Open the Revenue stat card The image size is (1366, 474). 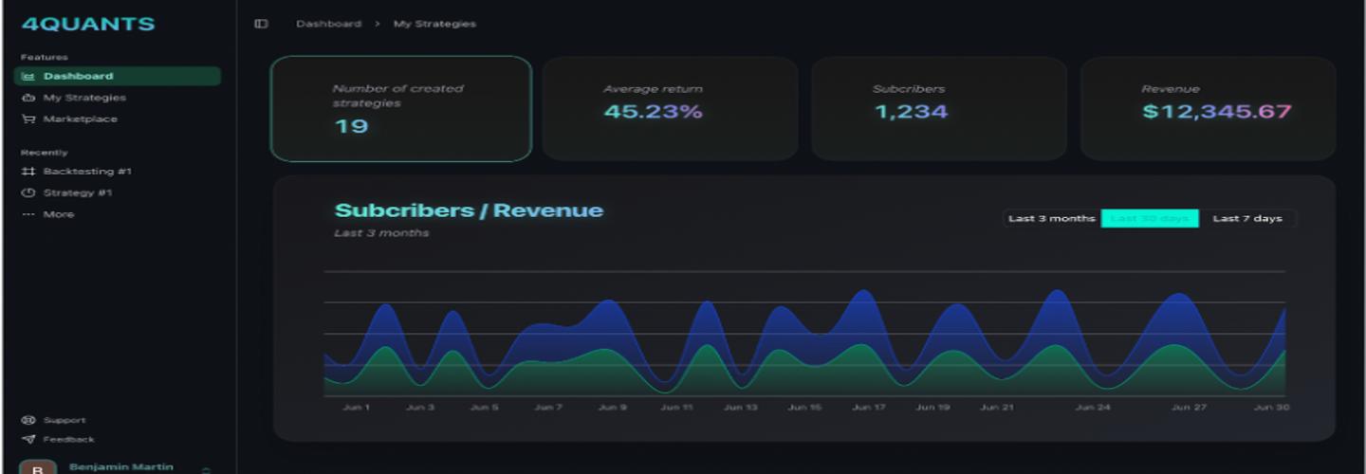[x=1208, y=108]
